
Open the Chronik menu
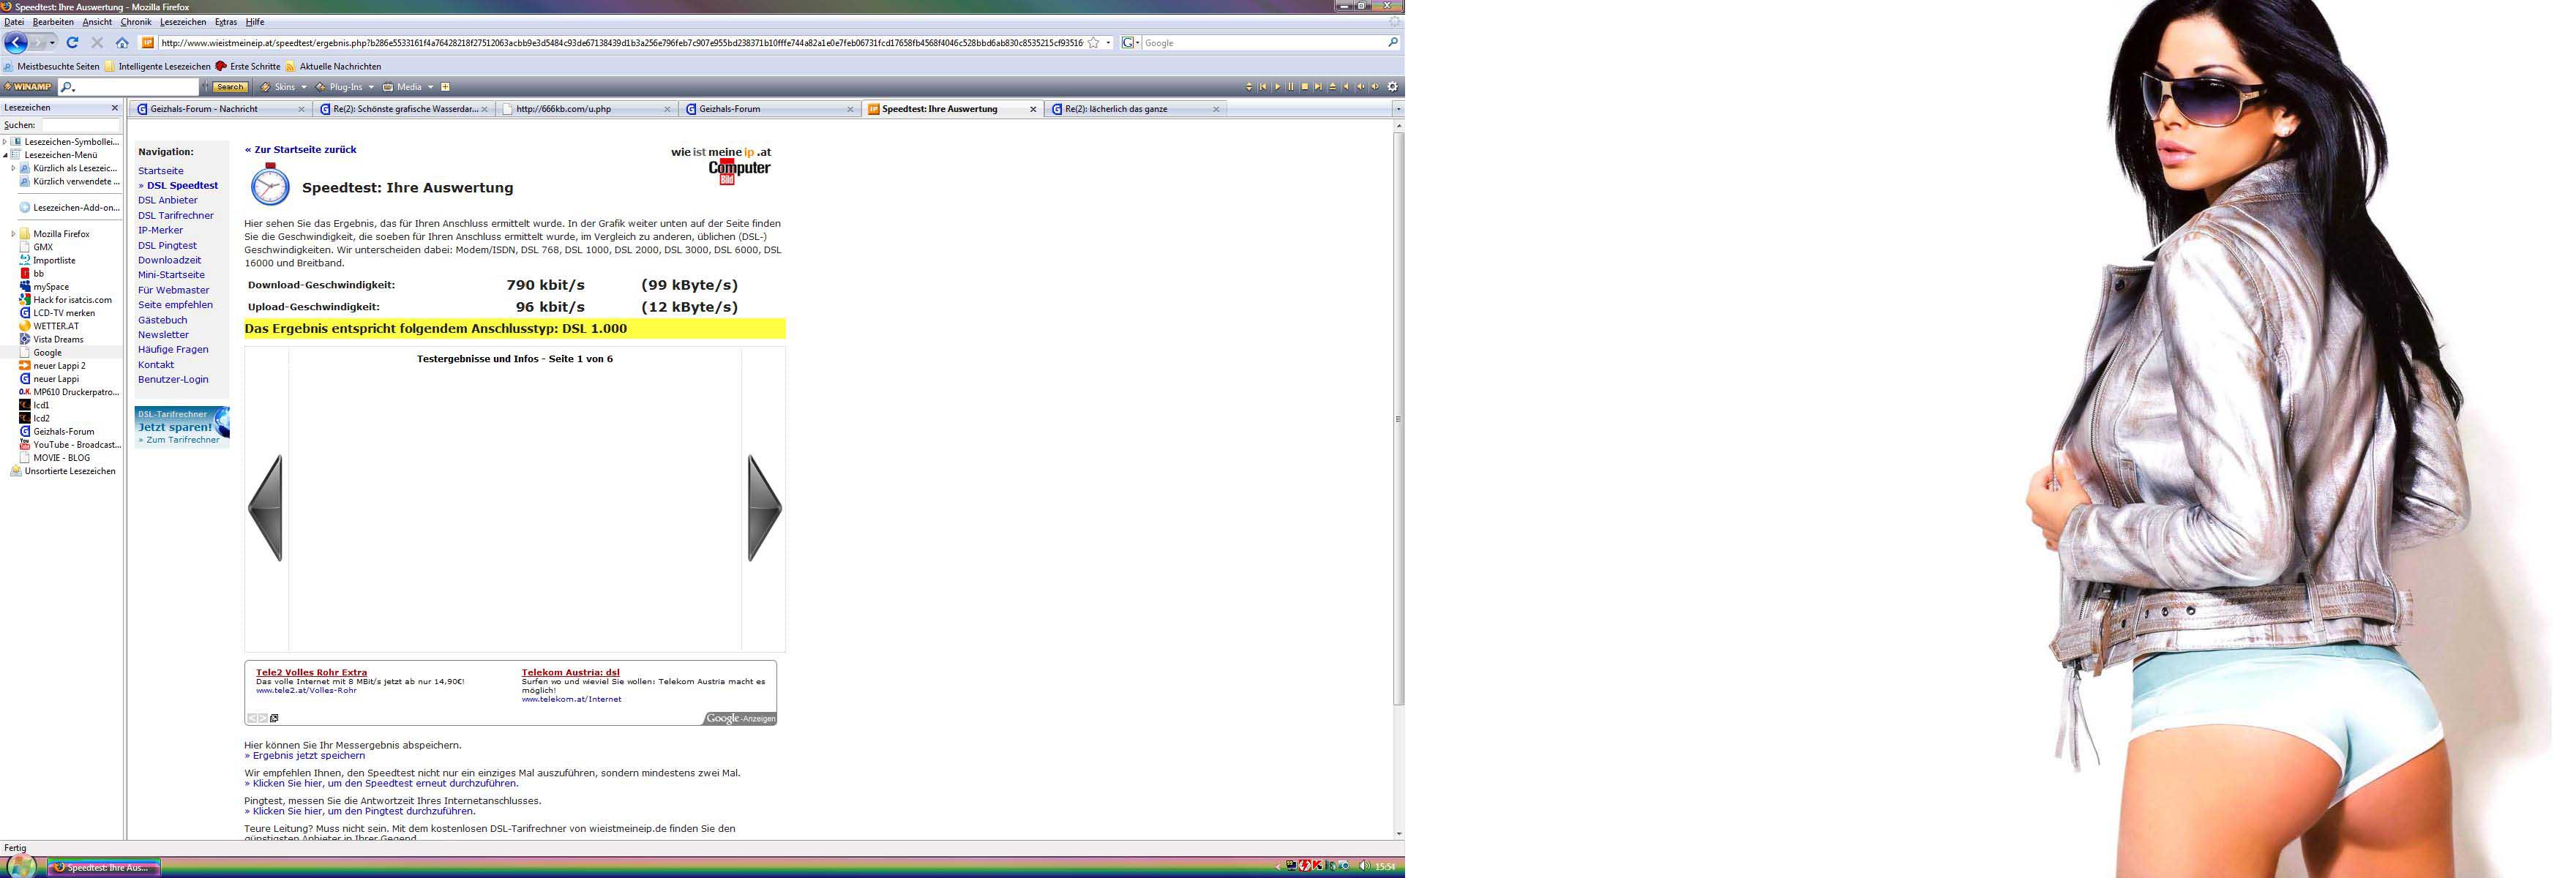click(x=136, y=22)
